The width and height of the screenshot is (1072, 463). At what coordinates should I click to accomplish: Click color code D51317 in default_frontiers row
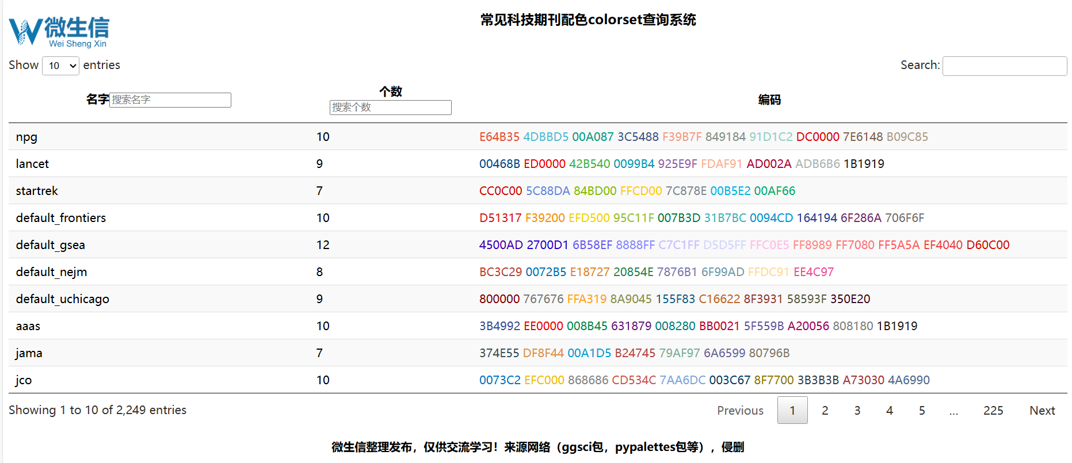click(501, 218)
